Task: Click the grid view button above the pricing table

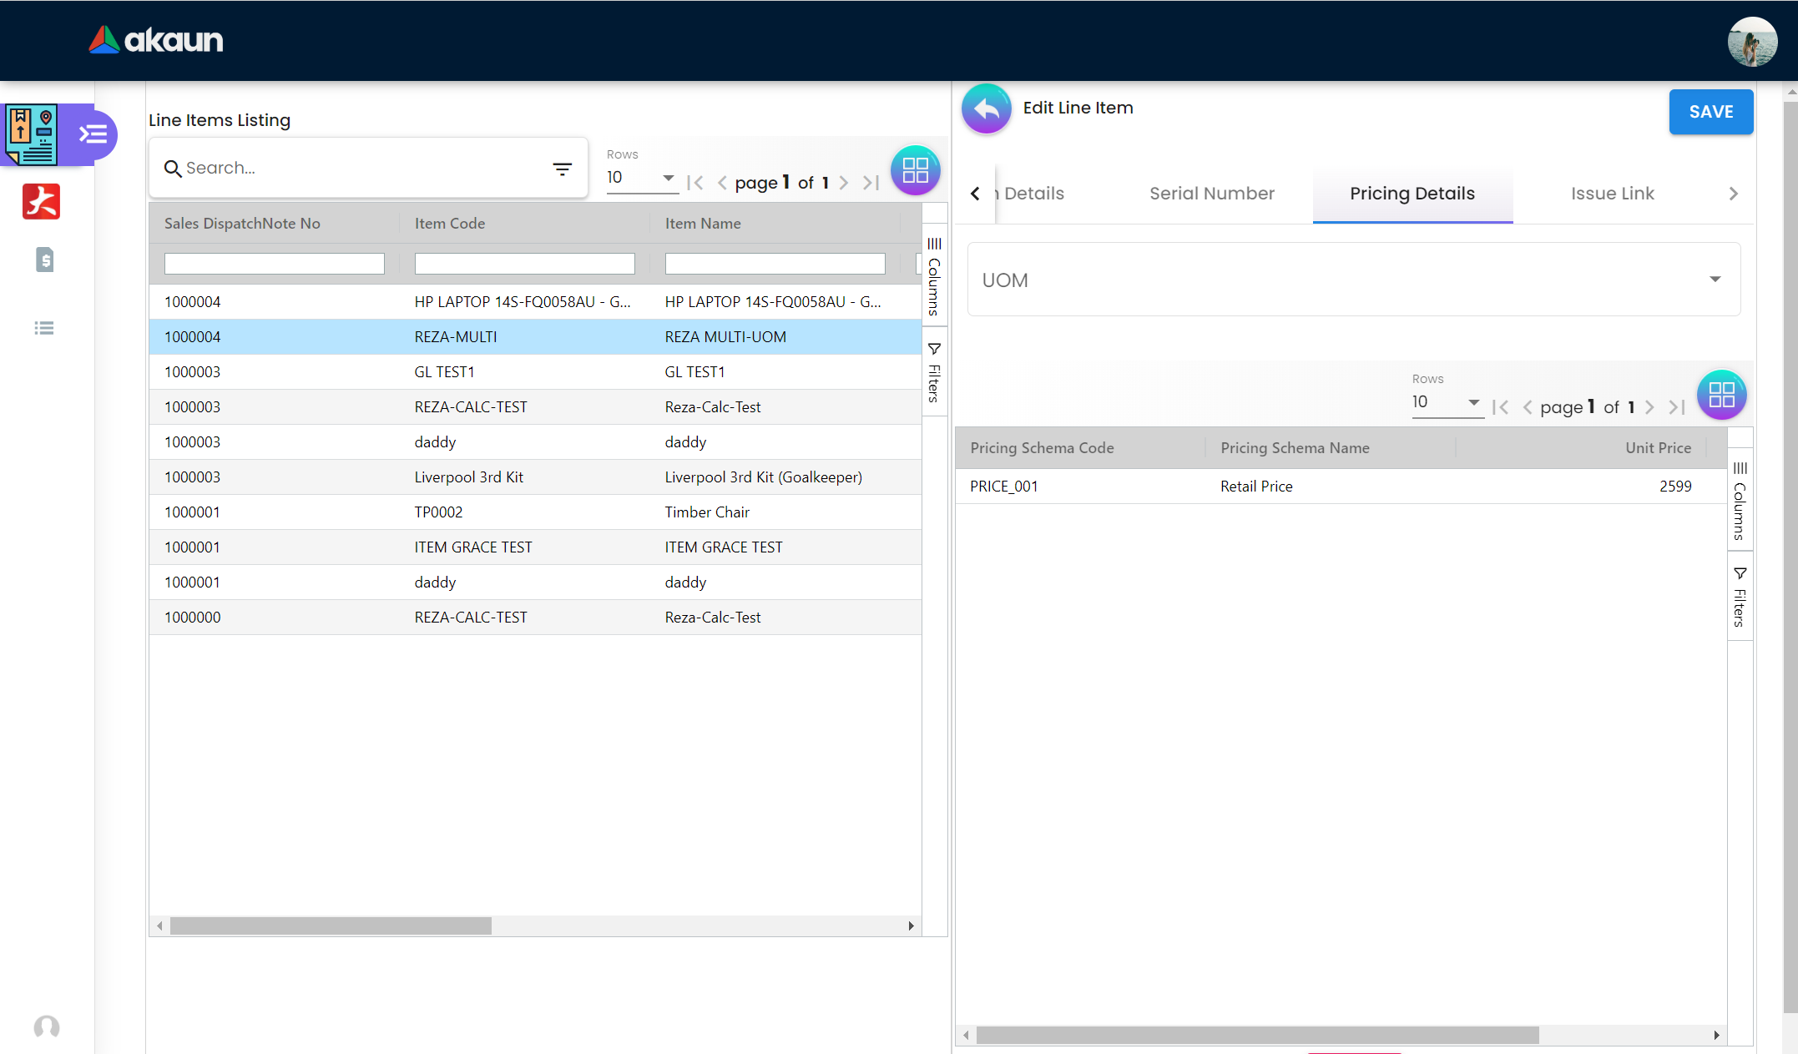Action: 1721,395
